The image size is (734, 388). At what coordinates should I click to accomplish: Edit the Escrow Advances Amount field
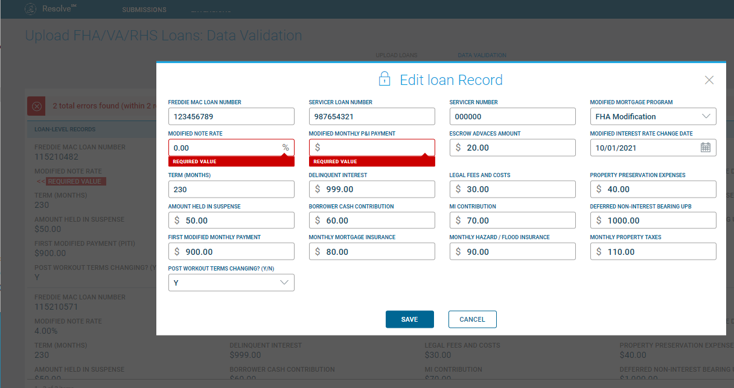point(512,148)
